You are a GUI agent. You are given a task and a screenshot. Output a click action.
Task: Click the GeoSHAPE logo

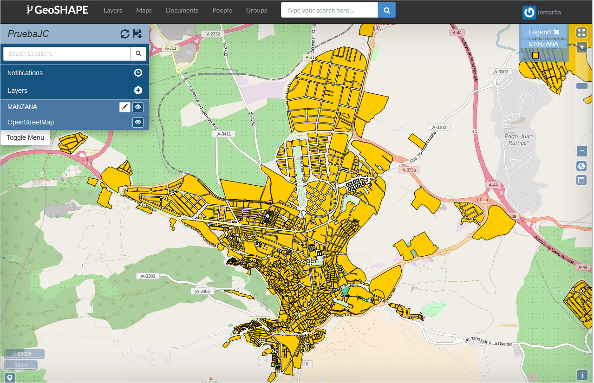point(57,10)
